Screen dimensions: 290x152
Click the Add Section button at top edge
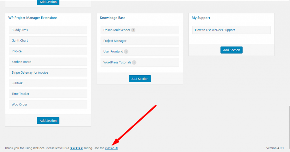point(48,2)
